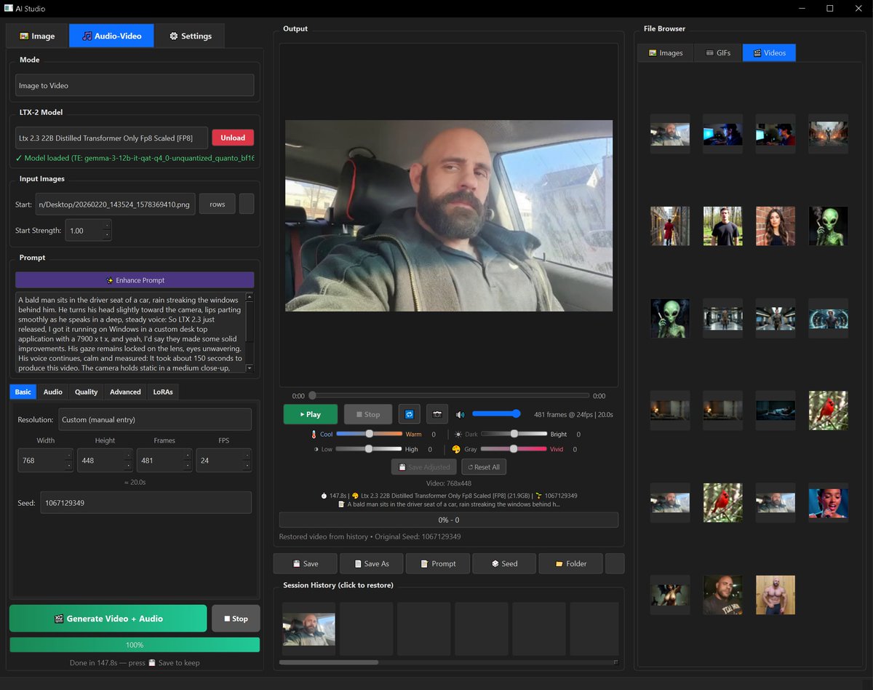Switch to the Image tab

[x=37, y=36]
